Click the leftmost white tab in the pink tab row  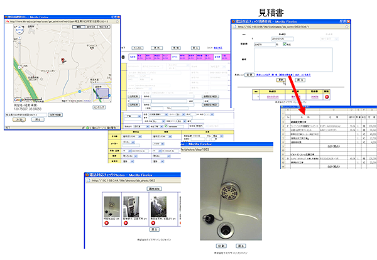133,57
